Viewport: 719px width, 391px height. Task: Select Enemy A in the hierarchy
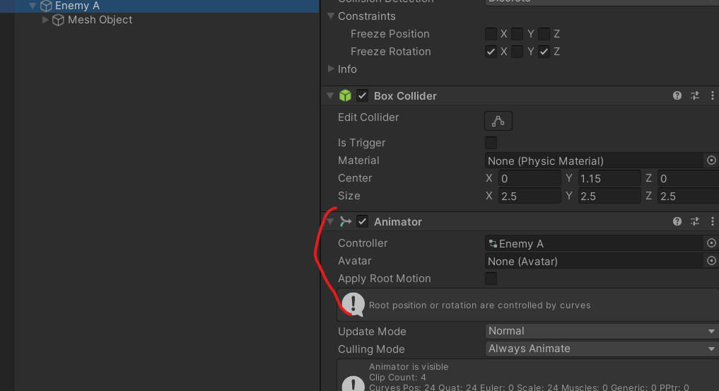tap(77, 6)
